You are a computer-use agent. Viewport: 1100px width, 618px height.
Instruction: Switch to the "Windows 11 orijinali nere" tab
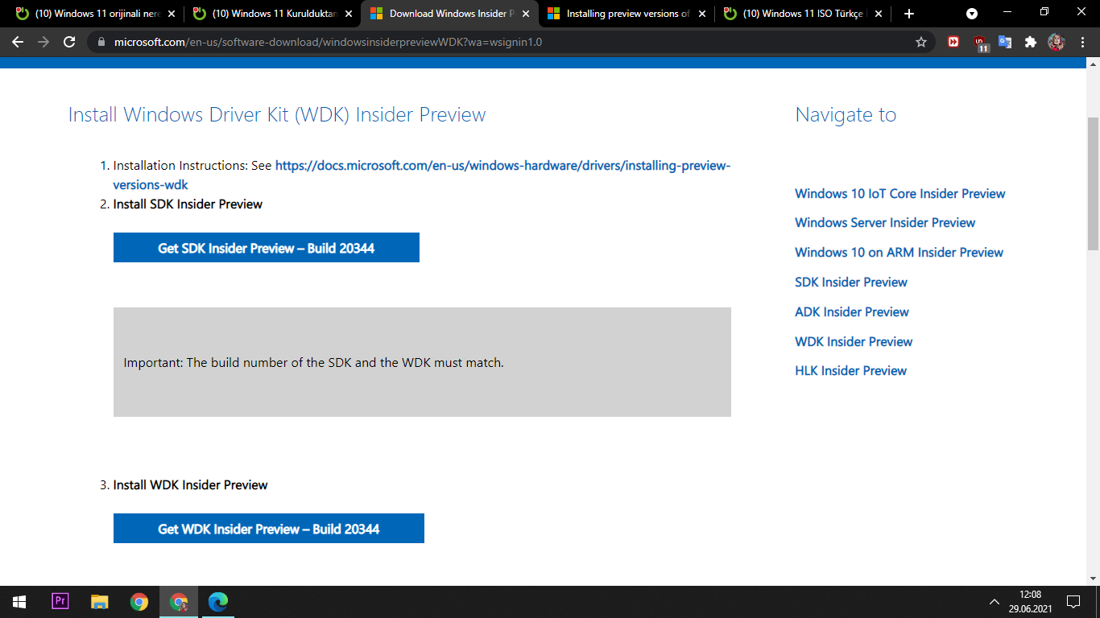coord(95,14)
